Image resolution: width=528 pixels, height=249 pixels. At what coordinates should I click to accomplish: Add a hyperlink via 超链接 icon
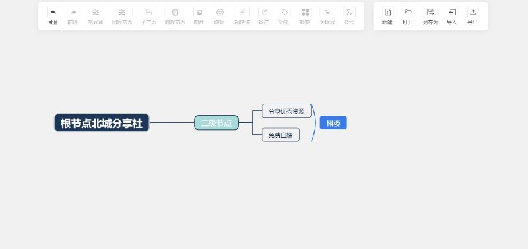(x=242, y=12)
